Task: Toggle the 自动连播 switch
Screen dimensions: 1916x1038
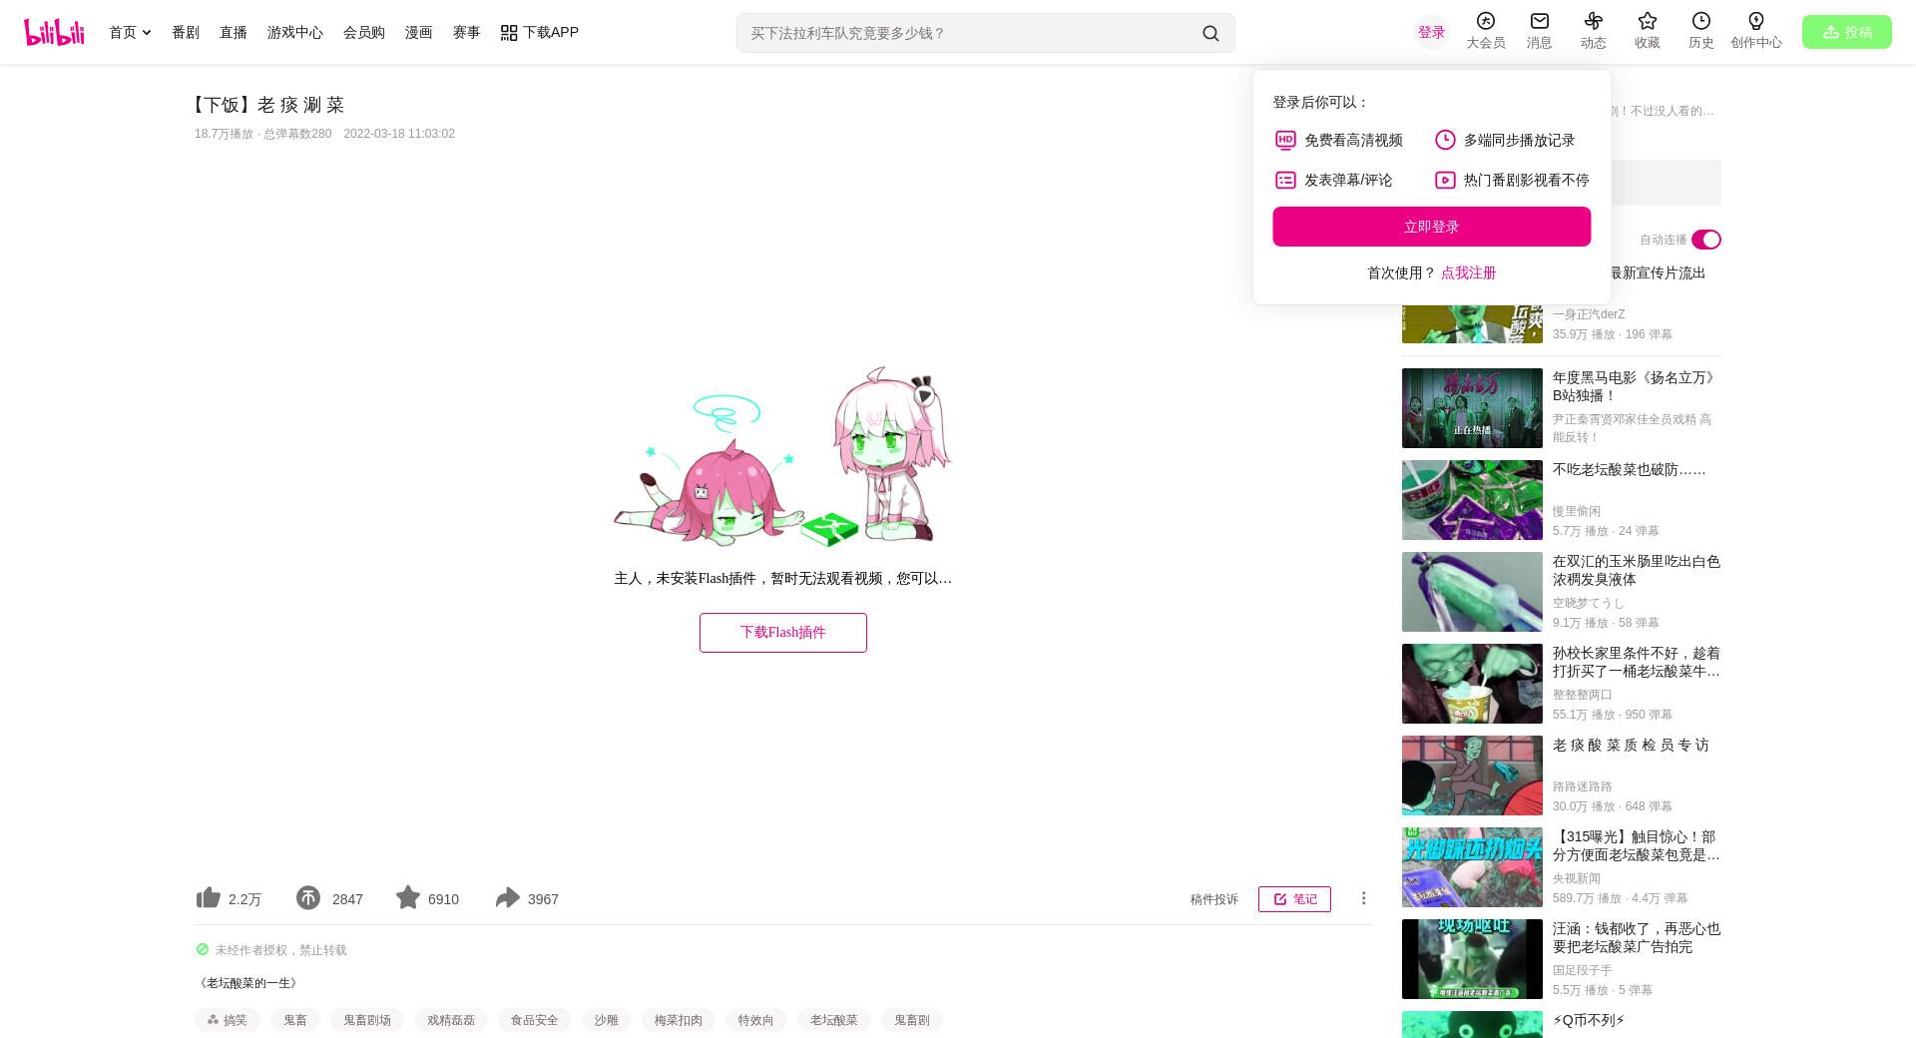Action: (1705, 240)
